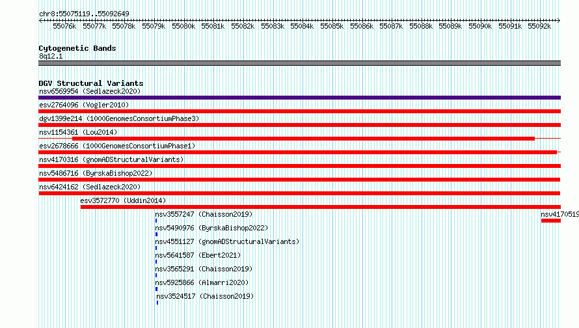Image resolution: width=579 pixels, height=328 pixels.
Task: Open dgv1399e214 (1000GenomesConsortiumPhase3) label
Action: [x=119, y=118]
